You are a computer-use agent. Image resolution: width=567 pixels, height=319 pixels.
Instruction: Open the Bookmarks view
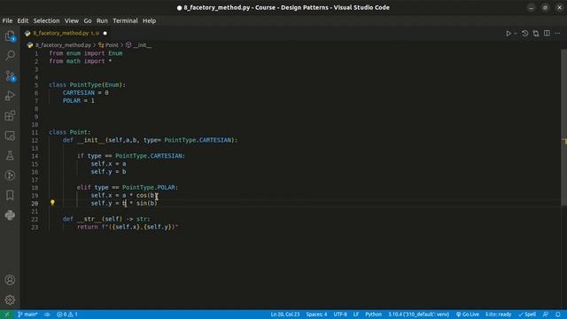pyautogui.click(x=10, y=195)
